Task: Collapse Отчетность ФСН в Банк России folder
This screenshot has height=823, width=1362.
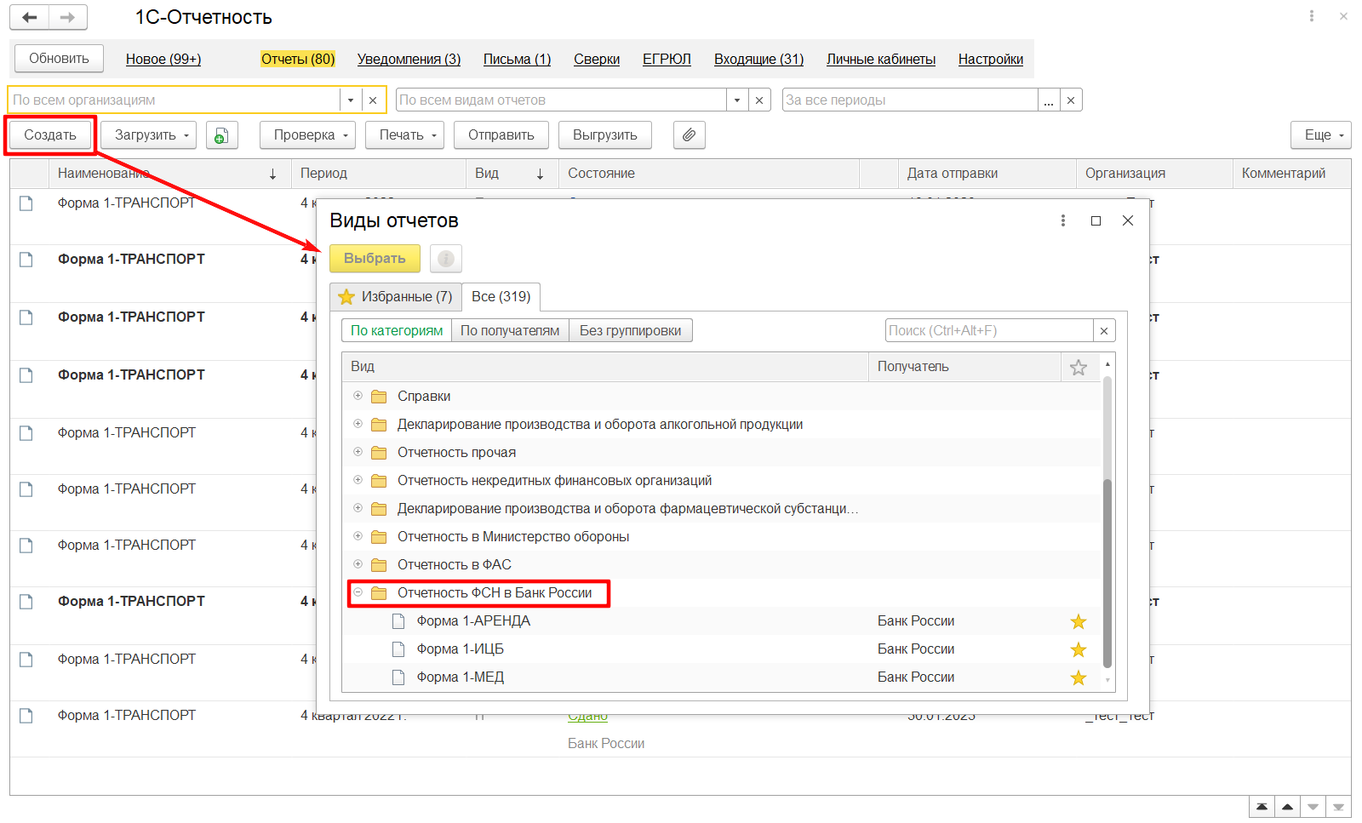Action: (358, 592)
